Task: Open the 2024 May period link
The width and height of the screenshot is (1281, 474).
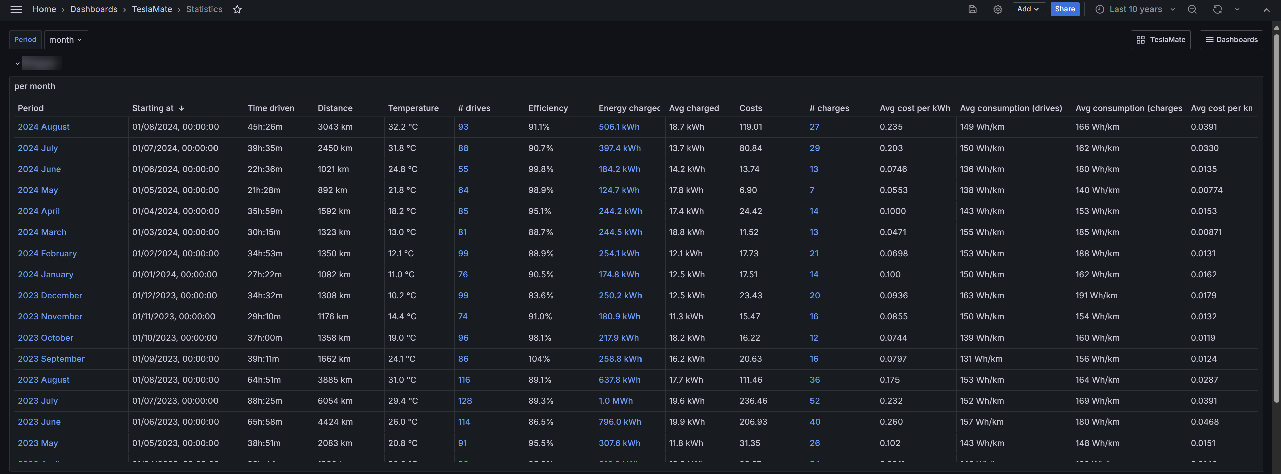Action: pos(37,190)
